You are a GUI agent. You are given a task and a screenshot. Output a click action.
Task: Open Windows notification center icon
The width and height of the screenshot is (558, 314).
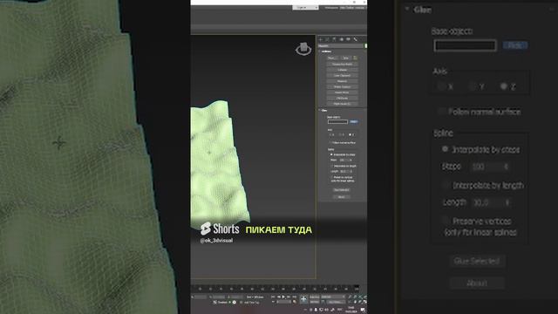[x=363, y=310]
